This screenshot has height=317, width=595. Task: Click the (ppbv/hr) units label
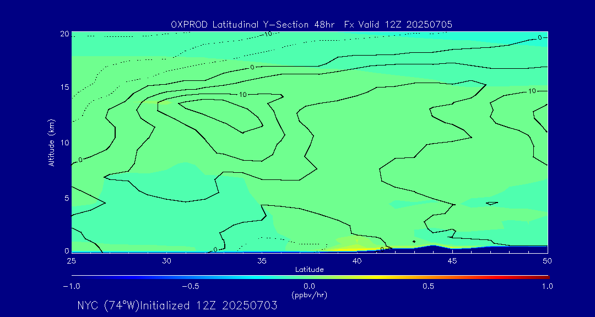point(309,295)
